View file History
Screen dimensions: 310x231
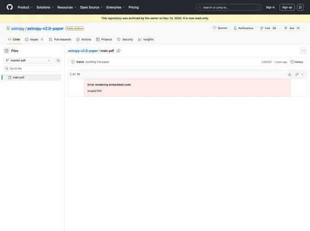(x=297, y=62)
